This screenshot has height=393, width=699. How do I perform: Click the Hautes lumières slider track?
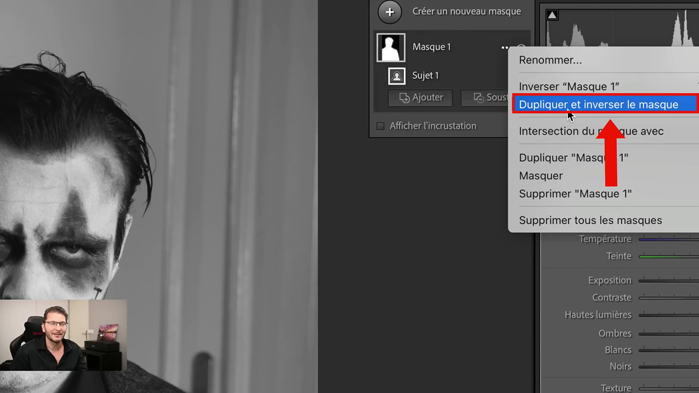click(x=669, y=315)
